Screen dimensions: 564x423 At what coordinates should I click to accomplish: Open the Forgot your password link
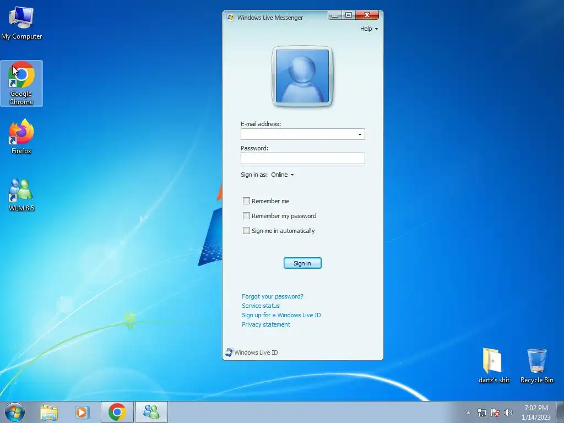272,296
